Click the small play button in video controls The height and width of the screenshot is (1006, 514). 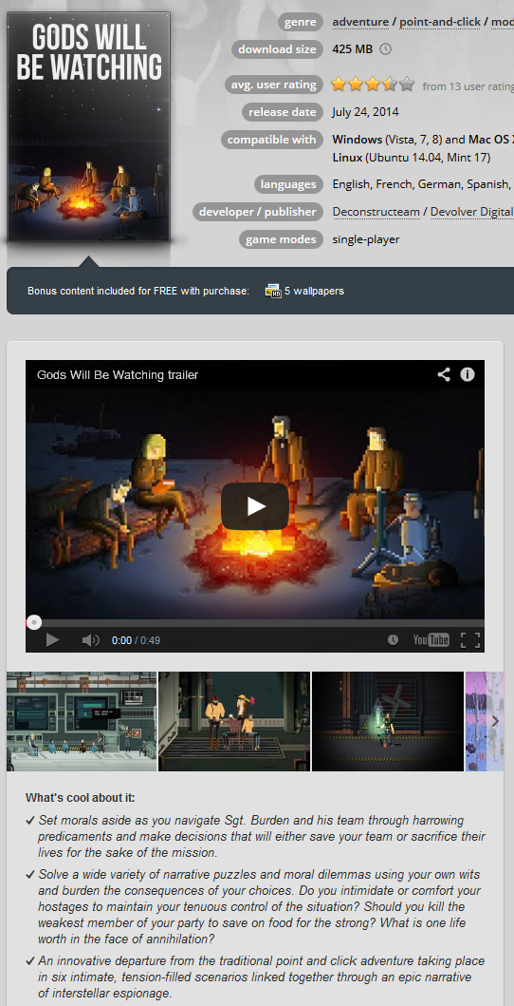(x=52, y=639)
